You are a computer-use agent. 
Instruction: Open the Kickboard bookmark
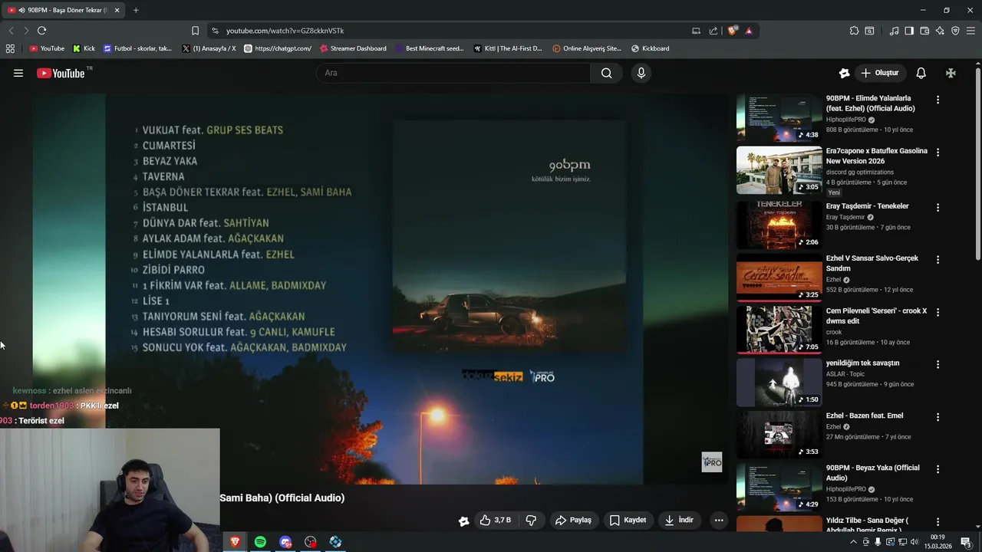click(651, 48)
